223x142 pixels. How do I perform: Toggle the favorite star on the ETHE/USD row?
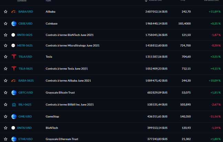point(6,139)
